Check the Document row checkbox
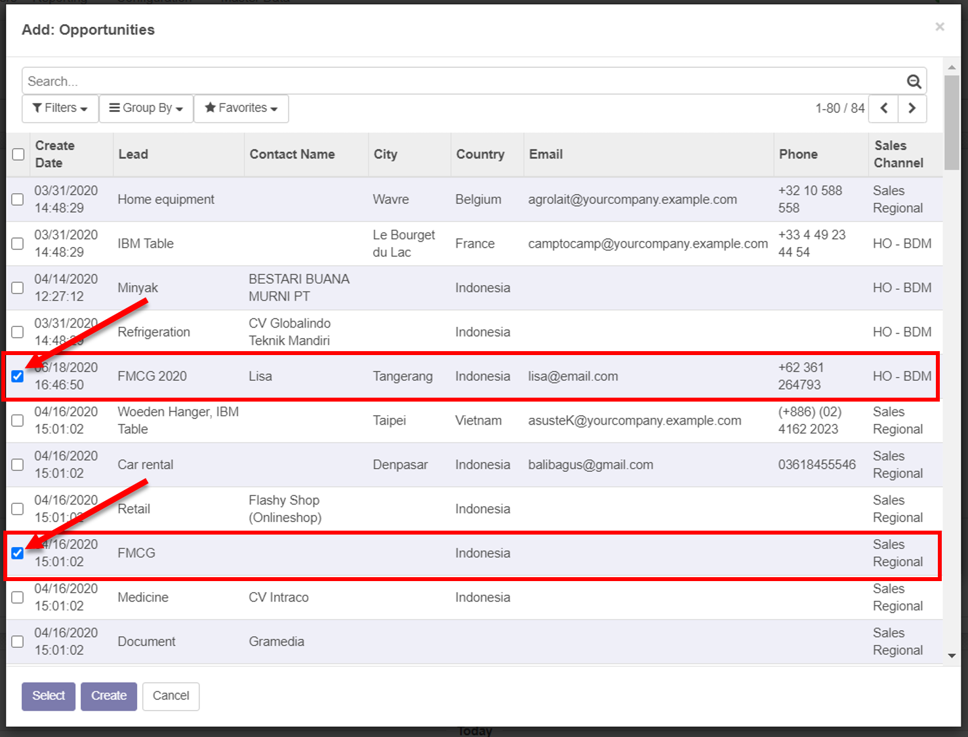 (18, 641)
